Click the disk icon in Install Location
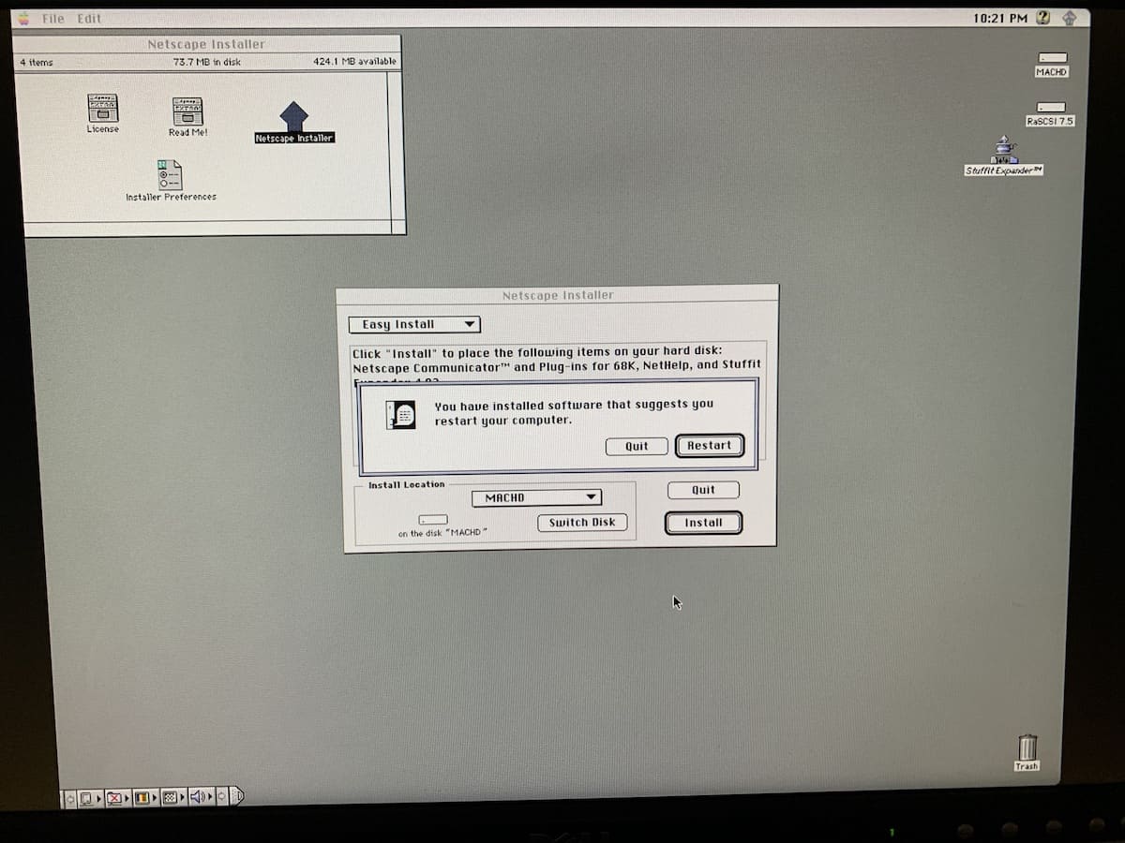Image resolution: width=1125 pixels, height=843 pixels. (x=433, y=520)
